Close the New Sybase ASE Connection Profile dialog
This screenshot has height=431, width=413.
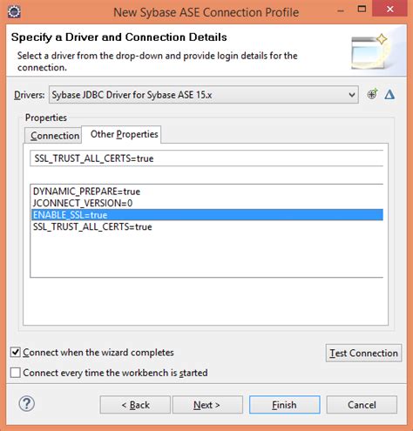[x=390, y=9]
